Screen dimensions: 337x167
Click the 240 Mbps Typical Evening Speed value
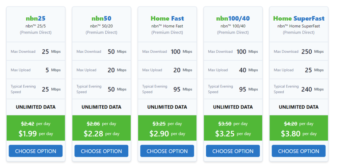coord(313,89)
